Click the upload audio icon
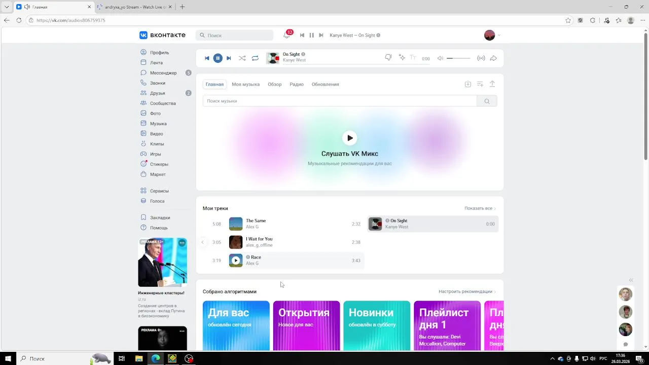The height and width of the screenshot is (365, 649). coord(492,84)
